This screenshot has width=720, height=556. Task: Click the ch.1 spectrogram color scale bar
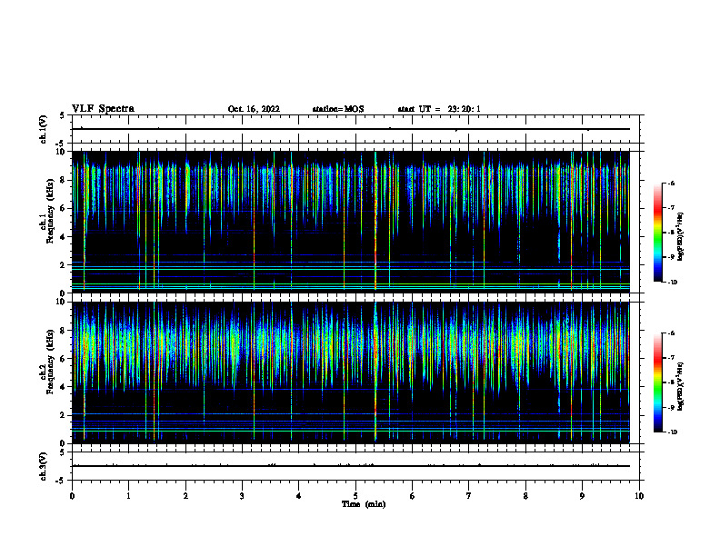pos(658,233)
